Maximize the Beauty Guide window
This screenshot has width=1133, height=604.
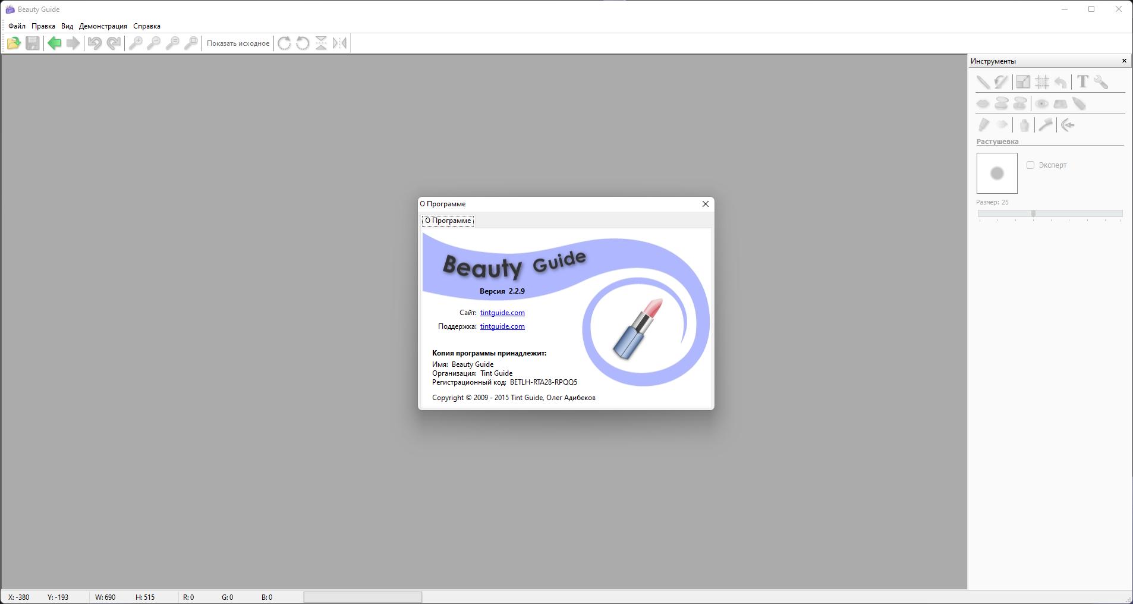pos(1091,9)
